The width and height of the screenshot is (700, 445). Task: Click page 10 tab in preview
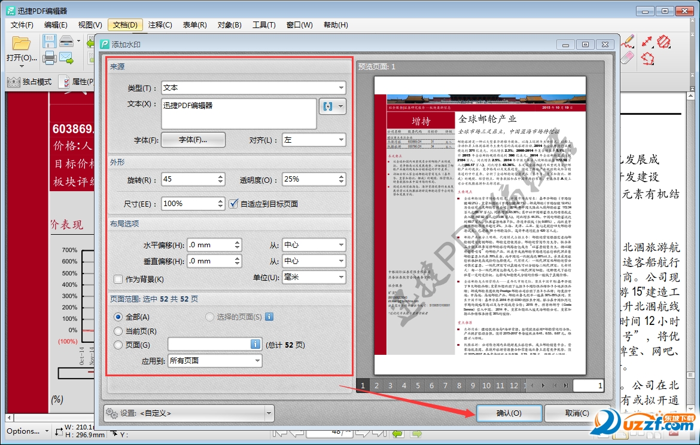pyautogui.click(x=486, y=386)
